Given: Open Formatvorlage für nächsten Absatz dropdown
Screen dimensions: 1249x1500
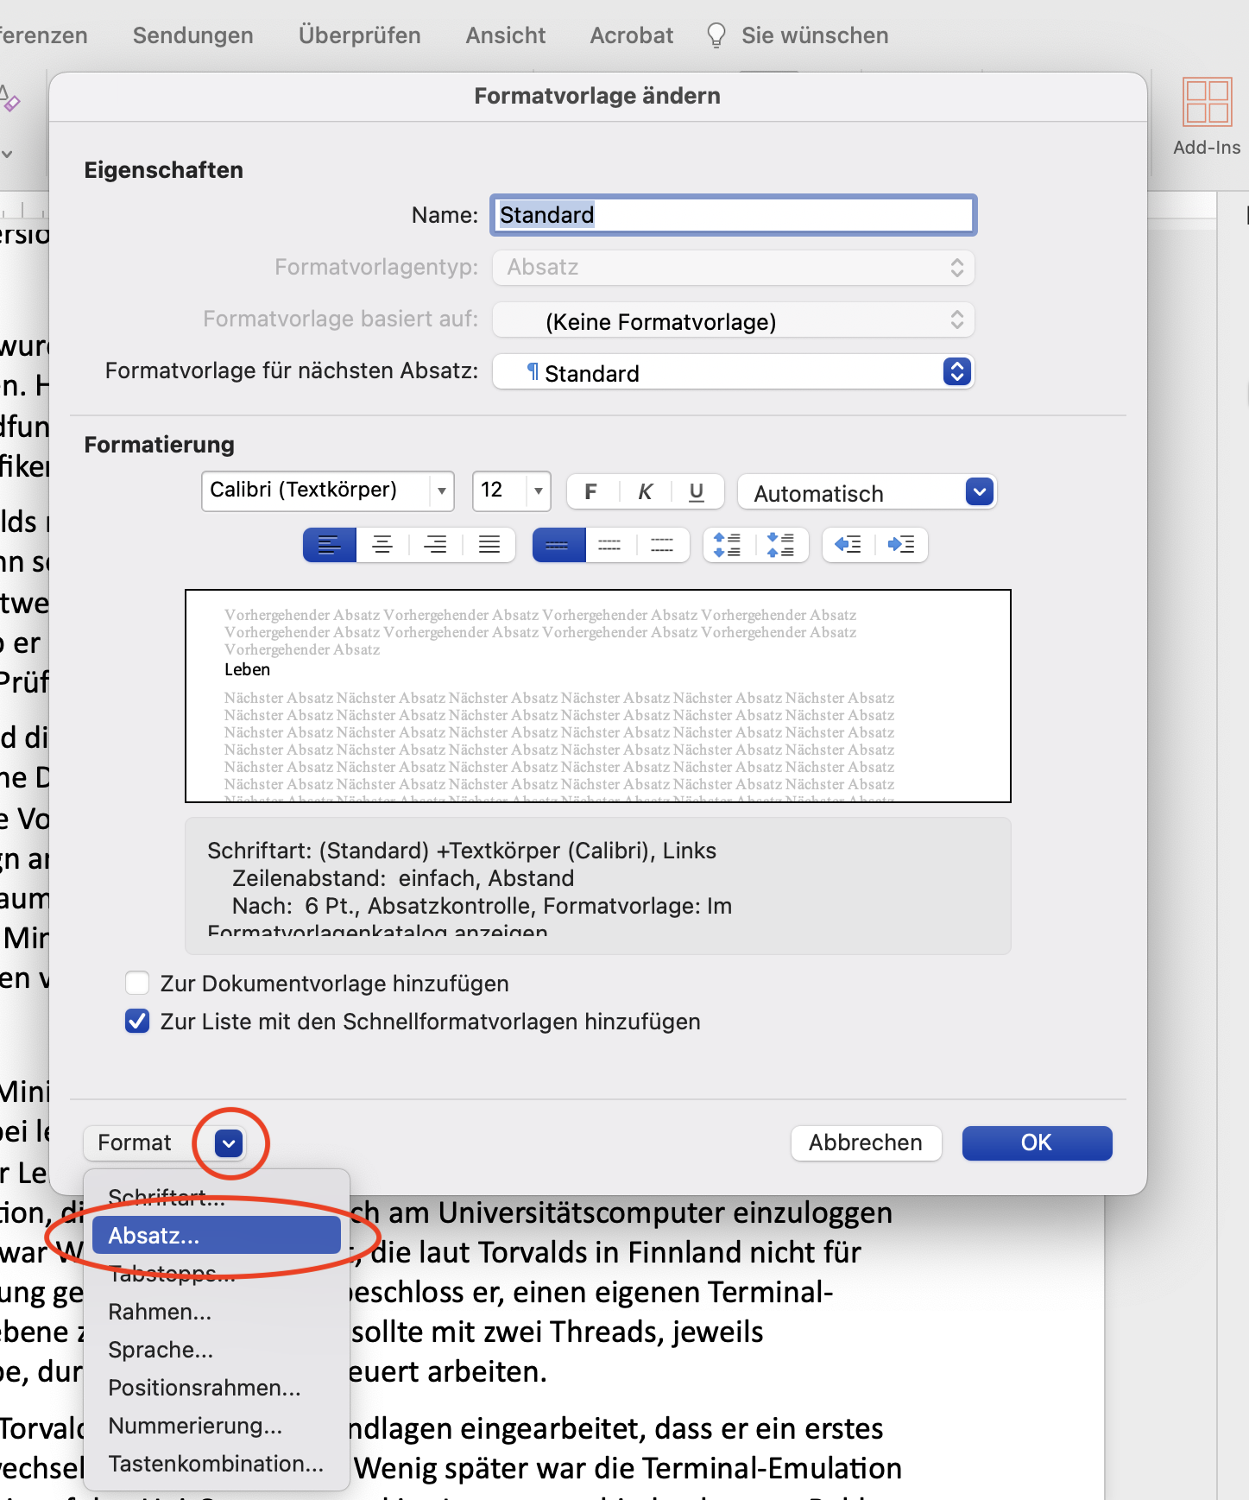Looking at the screenshot, I should pos(733,372).
